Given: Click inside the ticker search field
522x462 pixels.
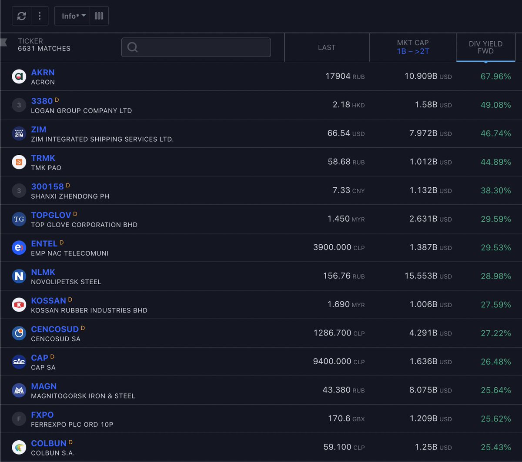Looking at the screenshot, I should [x=196, y=47].
